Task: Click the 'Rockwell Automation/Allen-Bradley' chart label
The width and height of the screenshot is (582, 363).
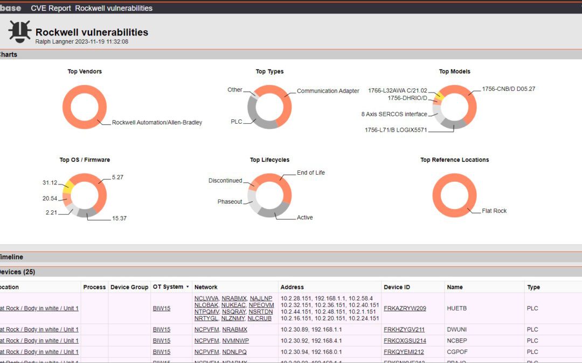Action: coord(157,123)
